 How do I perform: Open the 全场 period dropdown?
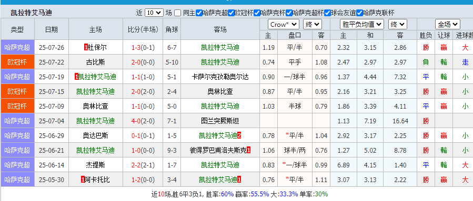coord(447,24)
